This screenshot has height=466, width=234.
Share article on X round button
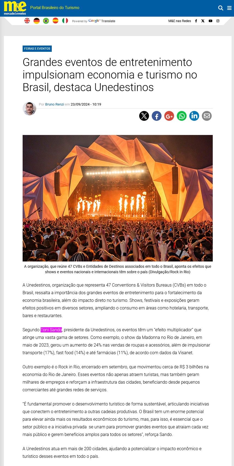144,116
